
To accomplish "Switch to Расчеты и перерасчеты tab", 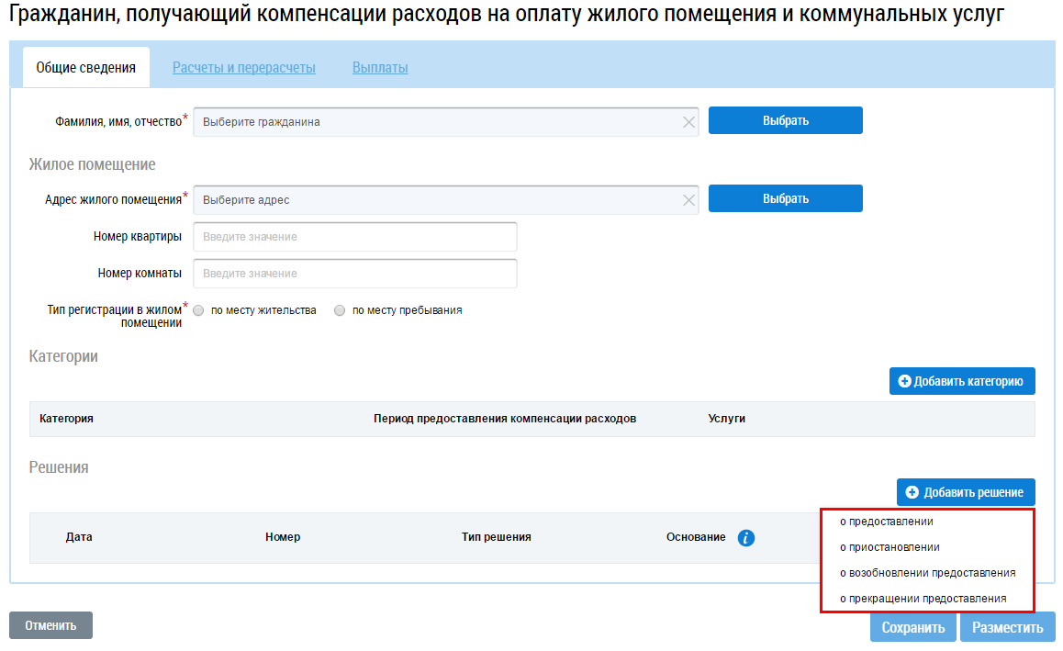I will click(x=244, y=68).
